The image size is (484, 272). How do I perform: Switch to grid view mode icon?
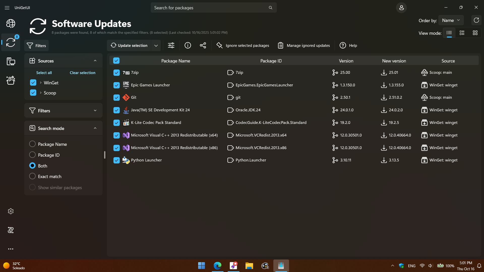(475, 33)
